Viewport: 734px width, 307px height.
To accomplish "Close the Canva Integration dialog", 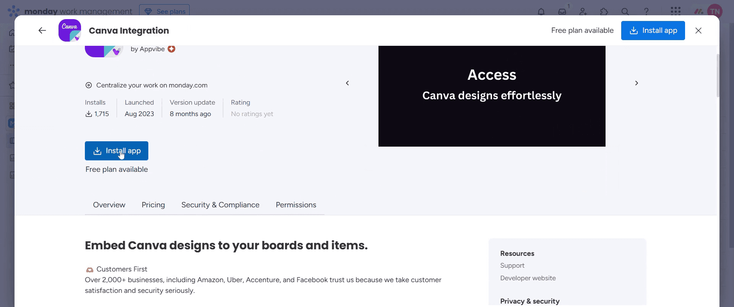I will (x=698, y=31).
